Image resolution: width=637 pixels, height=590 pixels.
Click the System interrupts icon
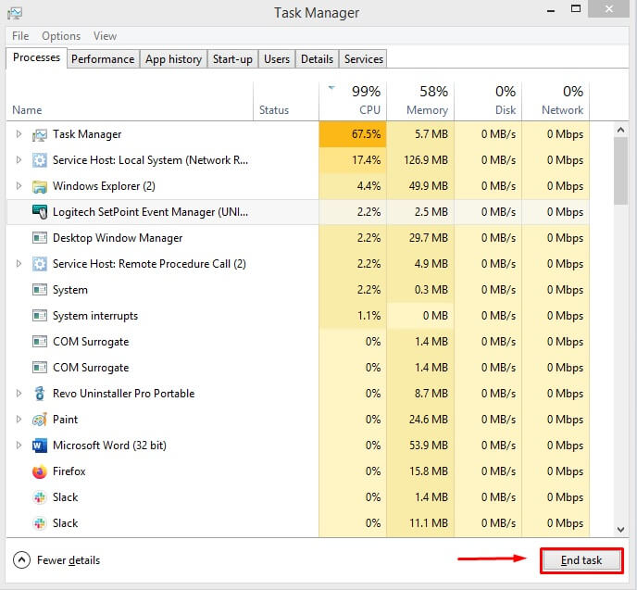point(40,316)
